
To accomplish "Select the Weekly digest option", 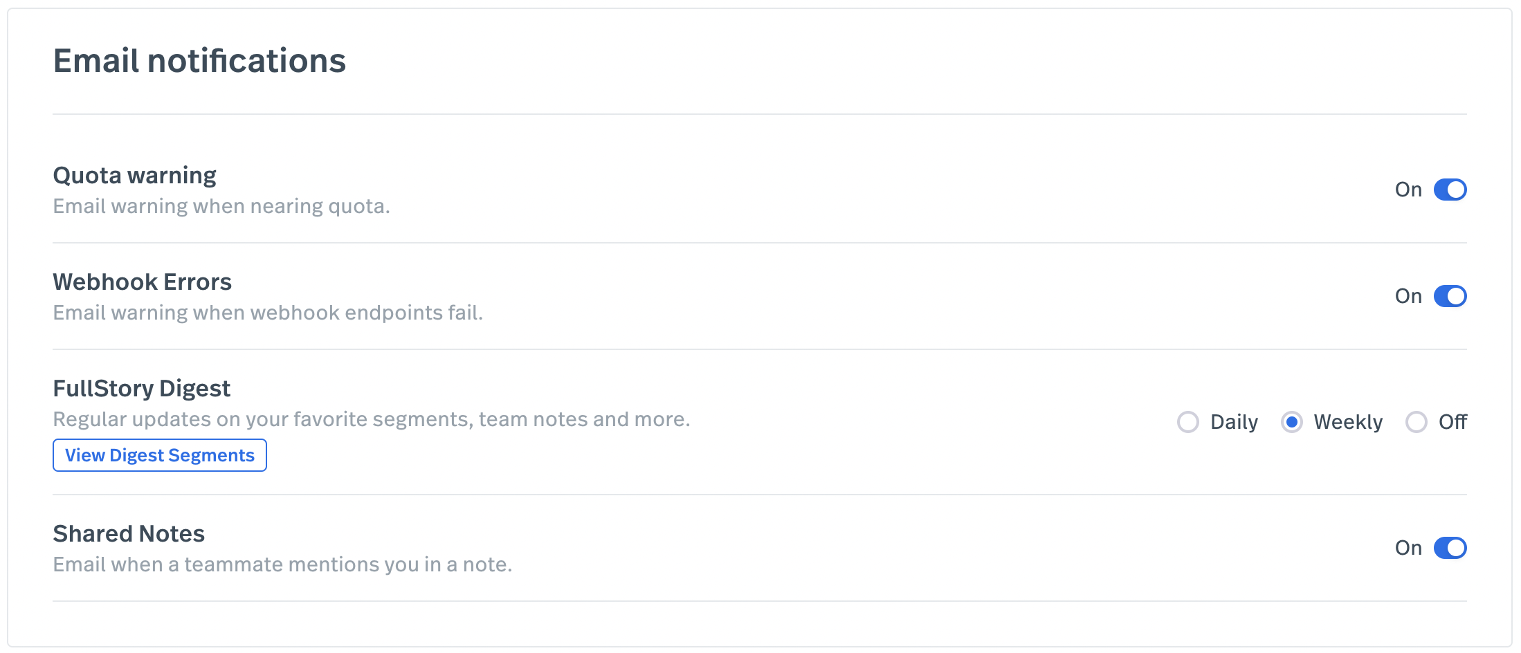I will (1293, 422).
